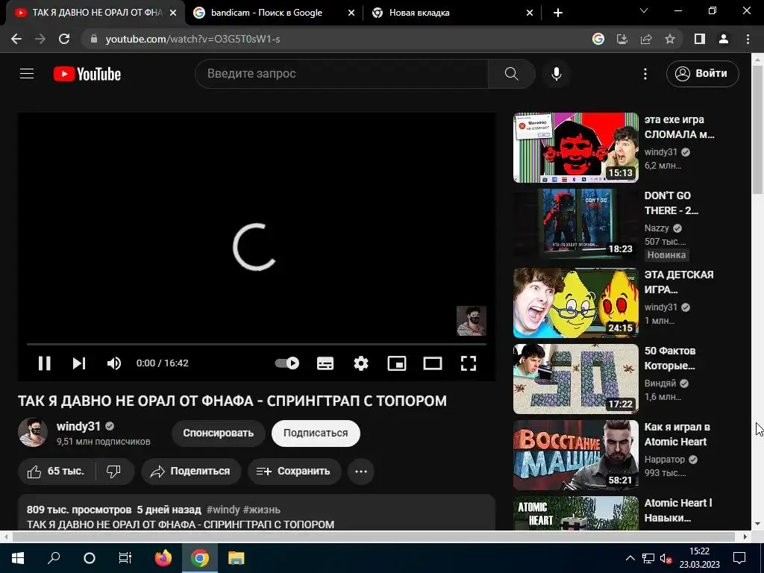
Task: Open the player settings gear
Action: [x=361, y=363]
